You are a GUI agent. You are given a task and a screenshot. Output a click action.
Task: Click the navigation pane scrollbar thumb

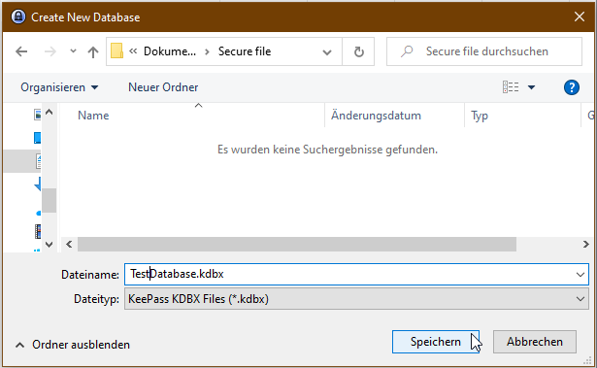[x=50, y=200]
